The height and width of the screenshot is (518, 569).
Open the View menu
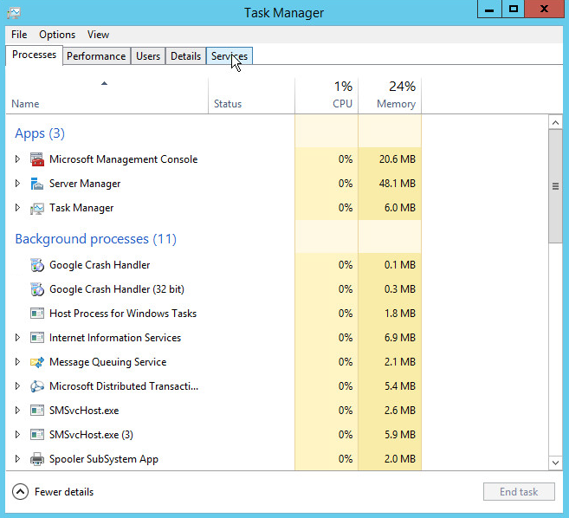pyautogui.click(x=98, y=35)
